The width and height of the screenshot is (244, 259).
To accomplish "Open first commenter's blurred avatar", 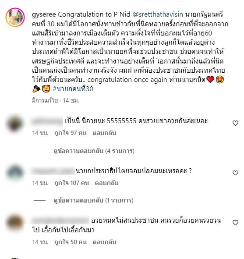I will (15, 124).
